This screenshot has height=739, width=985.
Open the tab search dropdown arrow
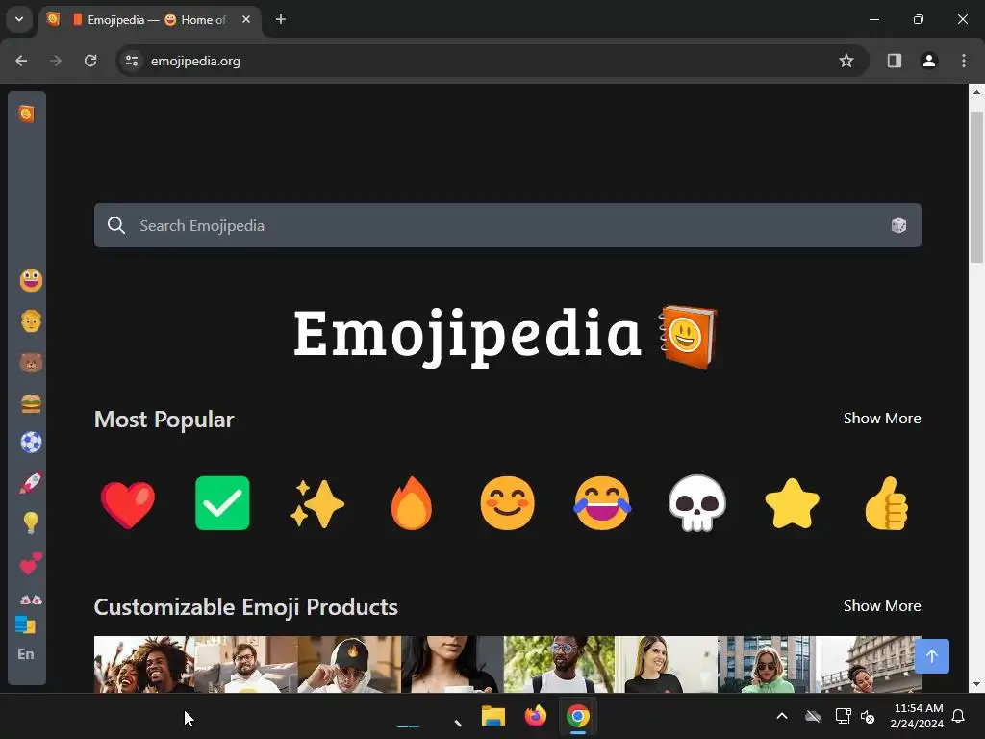[19, 19]
